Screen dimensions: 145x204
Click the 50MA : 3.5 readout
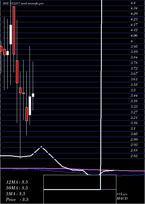point(17,188)
